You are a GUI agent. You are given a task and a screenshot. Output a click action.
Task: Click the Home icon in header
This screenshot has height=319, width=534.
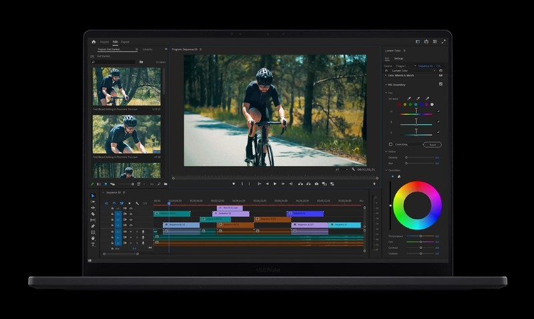click(93, 41)
